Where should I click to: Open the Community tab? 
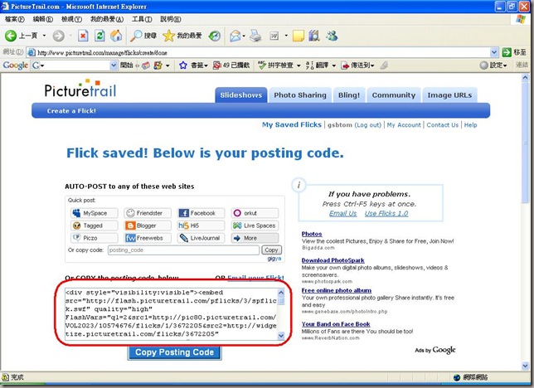[x=394, y=95]
